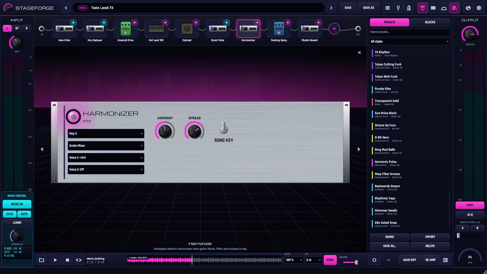Open the Voice 2: Off dropdown

106,169
